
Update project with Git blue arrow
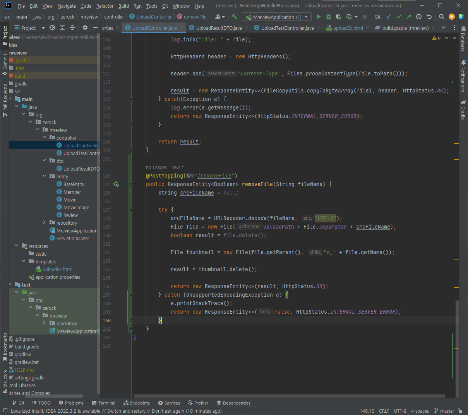(x=389, y=17)
